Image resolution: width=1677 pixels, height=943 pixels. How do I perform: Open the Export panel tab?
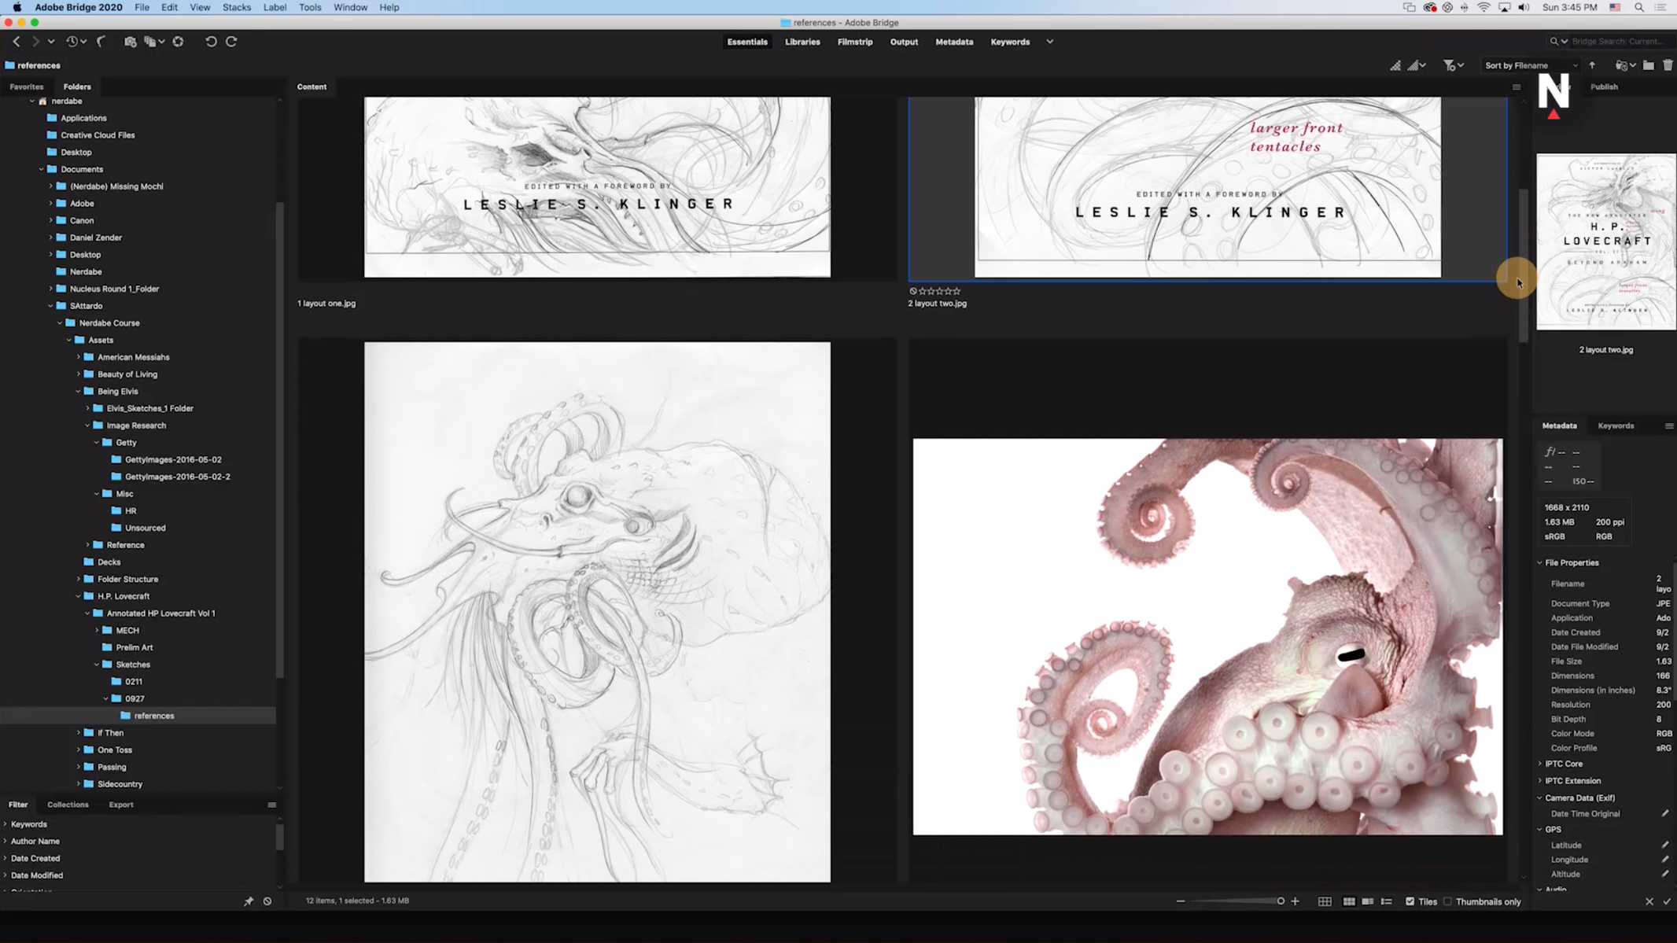click(x=120, y=805)
